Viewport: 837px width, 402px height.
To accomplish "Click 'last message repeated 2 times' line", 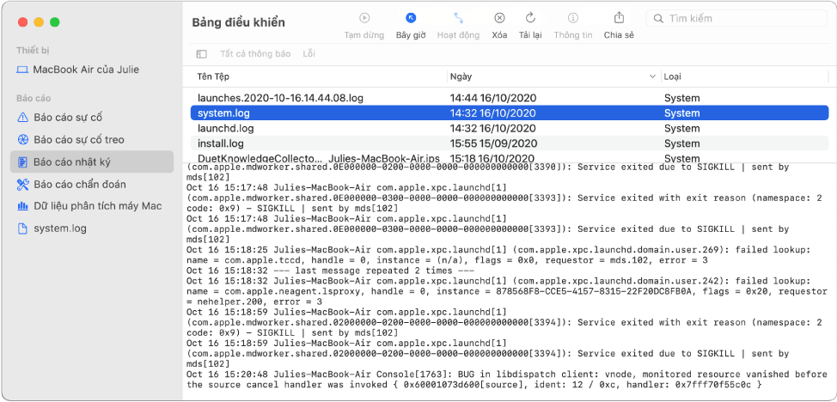I will tap(331, 271).
